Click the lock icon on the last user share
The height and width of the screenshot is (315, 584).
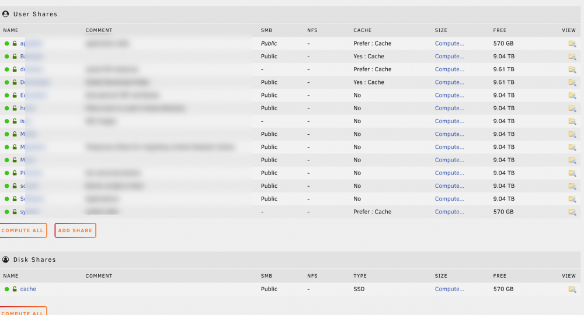[x=15, y=212]
